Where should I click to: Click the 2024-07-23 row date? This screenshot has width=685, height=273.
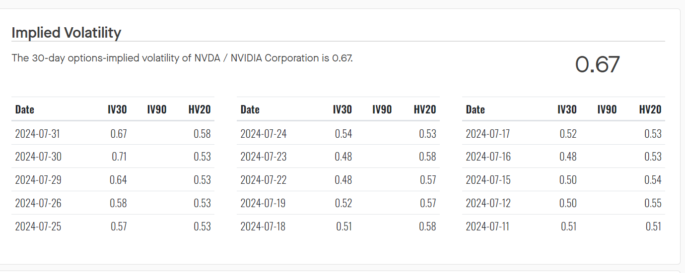263,157
